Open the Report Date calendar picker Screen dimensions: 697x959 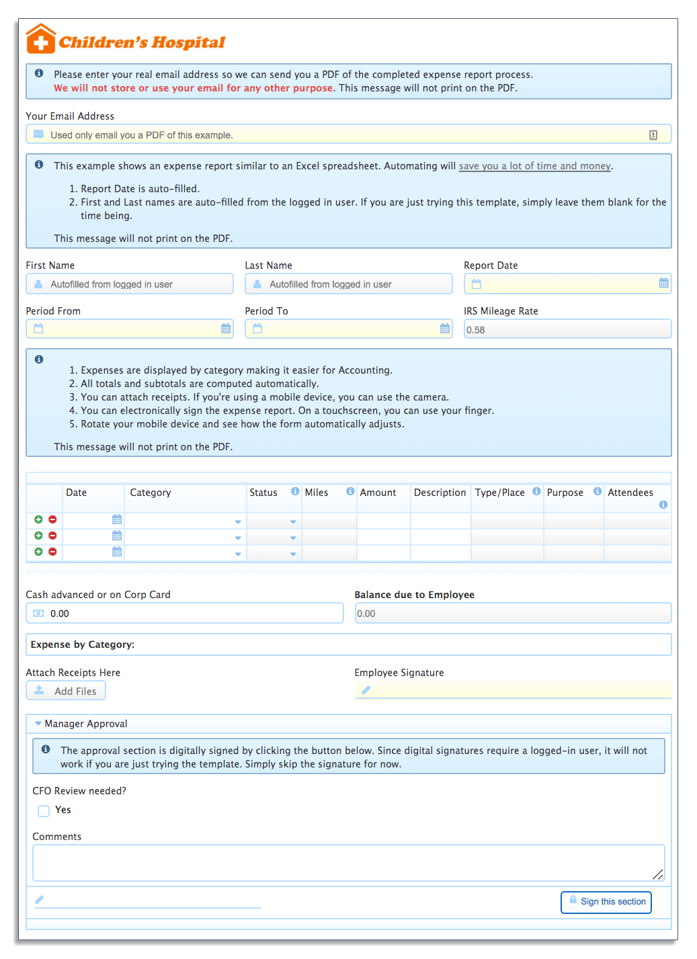pos(663,283)
